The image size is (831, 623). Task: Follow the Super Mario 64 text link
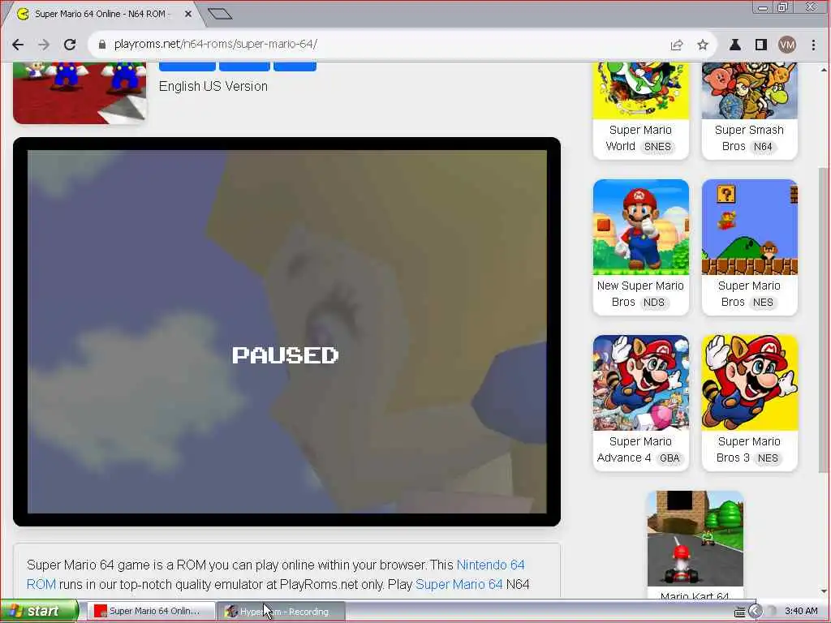pyautogui.click(x=459, y=584)
